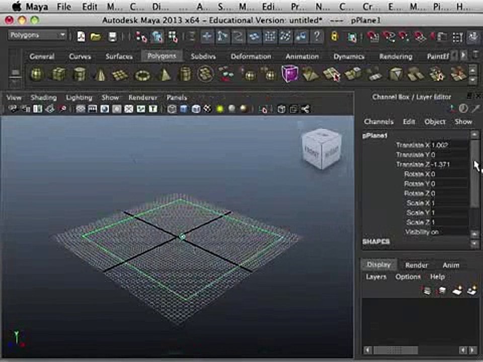The width and height of the screenshot is (483, 362).
Task: Switch to the Surfaces shelf tab
Action: tap(119, 56)
